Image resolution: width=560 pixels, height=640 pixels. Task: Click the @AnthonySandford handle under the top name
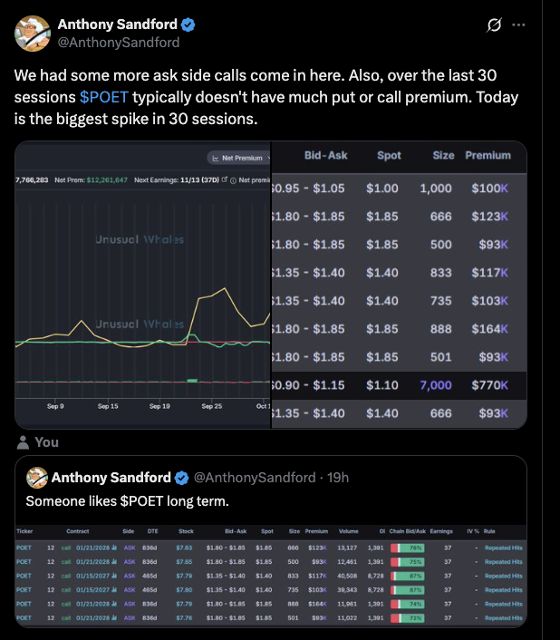(118, 42)
